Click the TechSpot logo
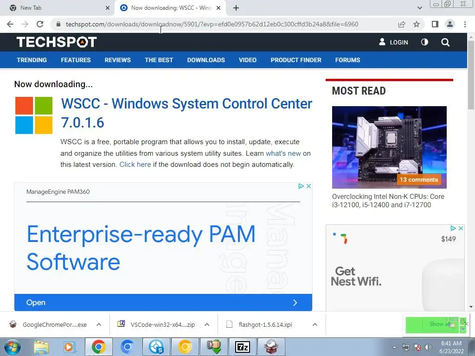475x356 pixels. pos(57,42)
